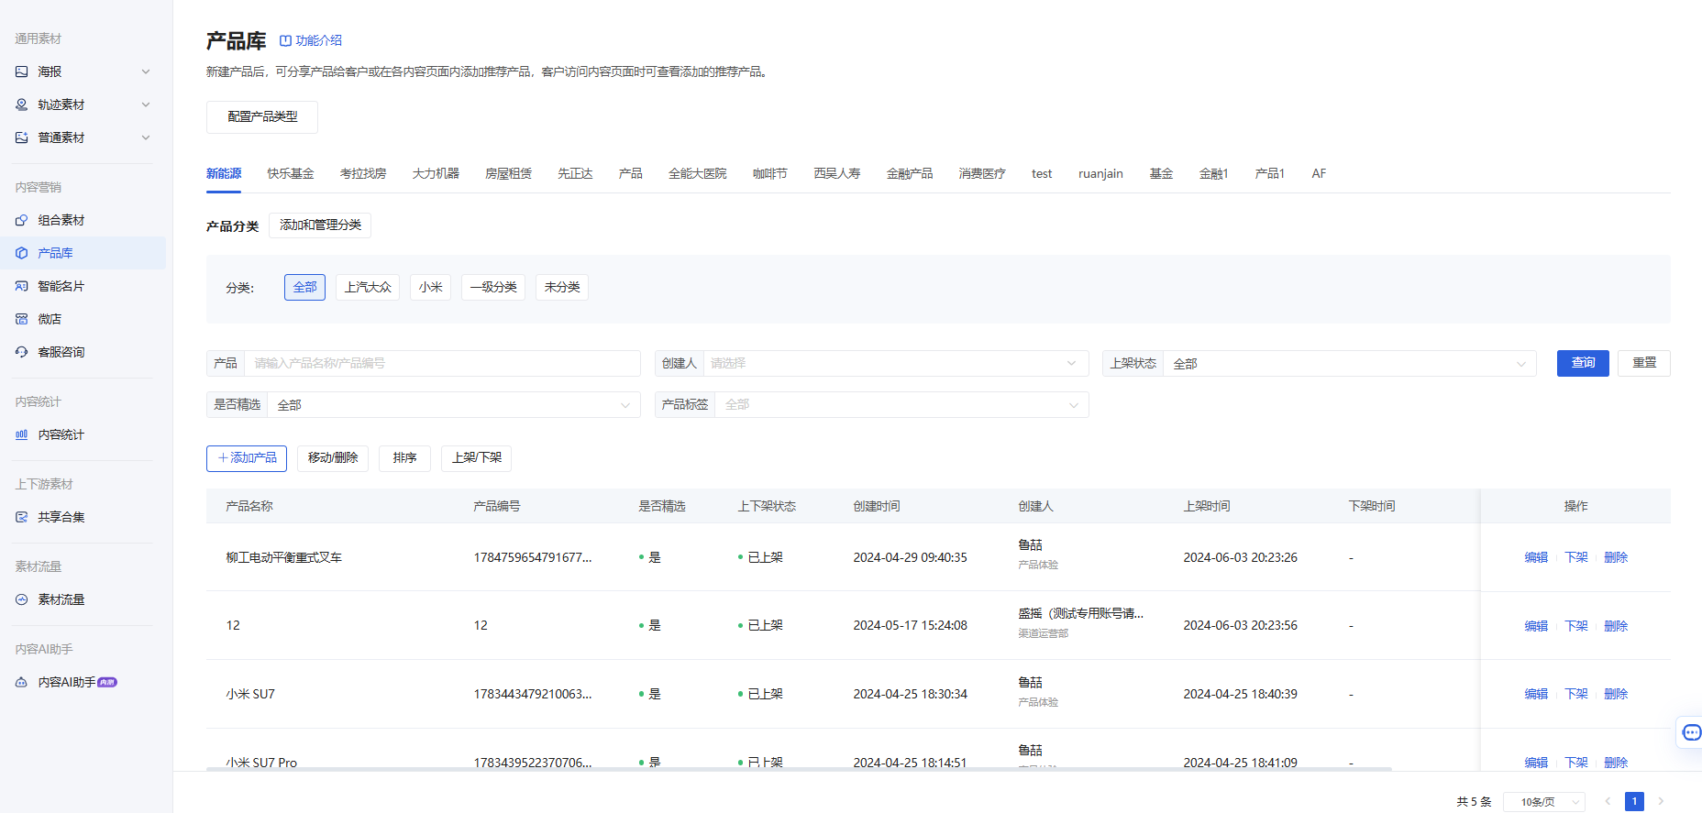Edit the 柳工电动平衡重式叉车 product
This screenshot has height=813, width=1702.
tap(1536, 557)
